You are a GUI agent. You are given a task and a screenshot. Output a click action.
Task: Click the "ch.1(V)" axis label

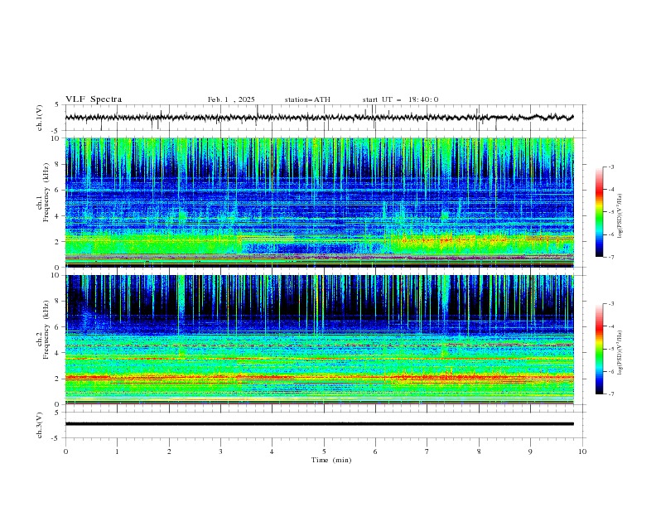40,118
